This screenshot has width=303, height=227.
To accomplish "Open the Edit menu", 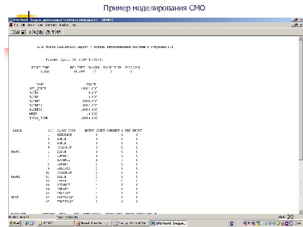I will point(23,25).
